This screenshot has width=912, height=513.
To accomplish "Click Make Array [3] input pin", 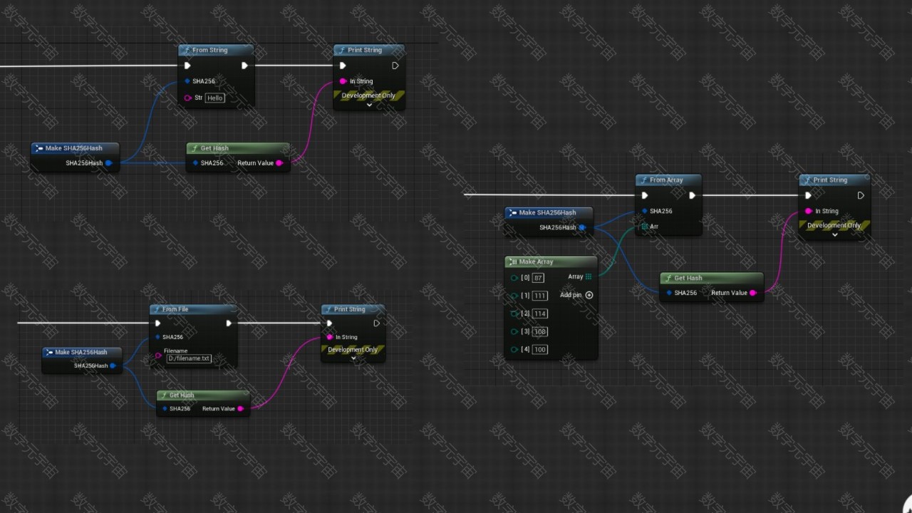I will [514, 331].
